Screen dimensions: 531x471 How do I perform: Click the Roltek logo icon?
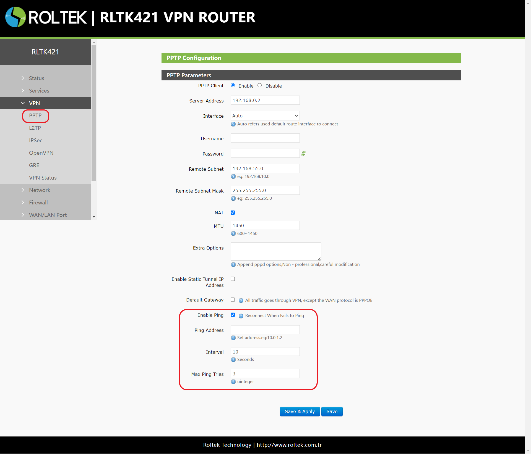15,17
